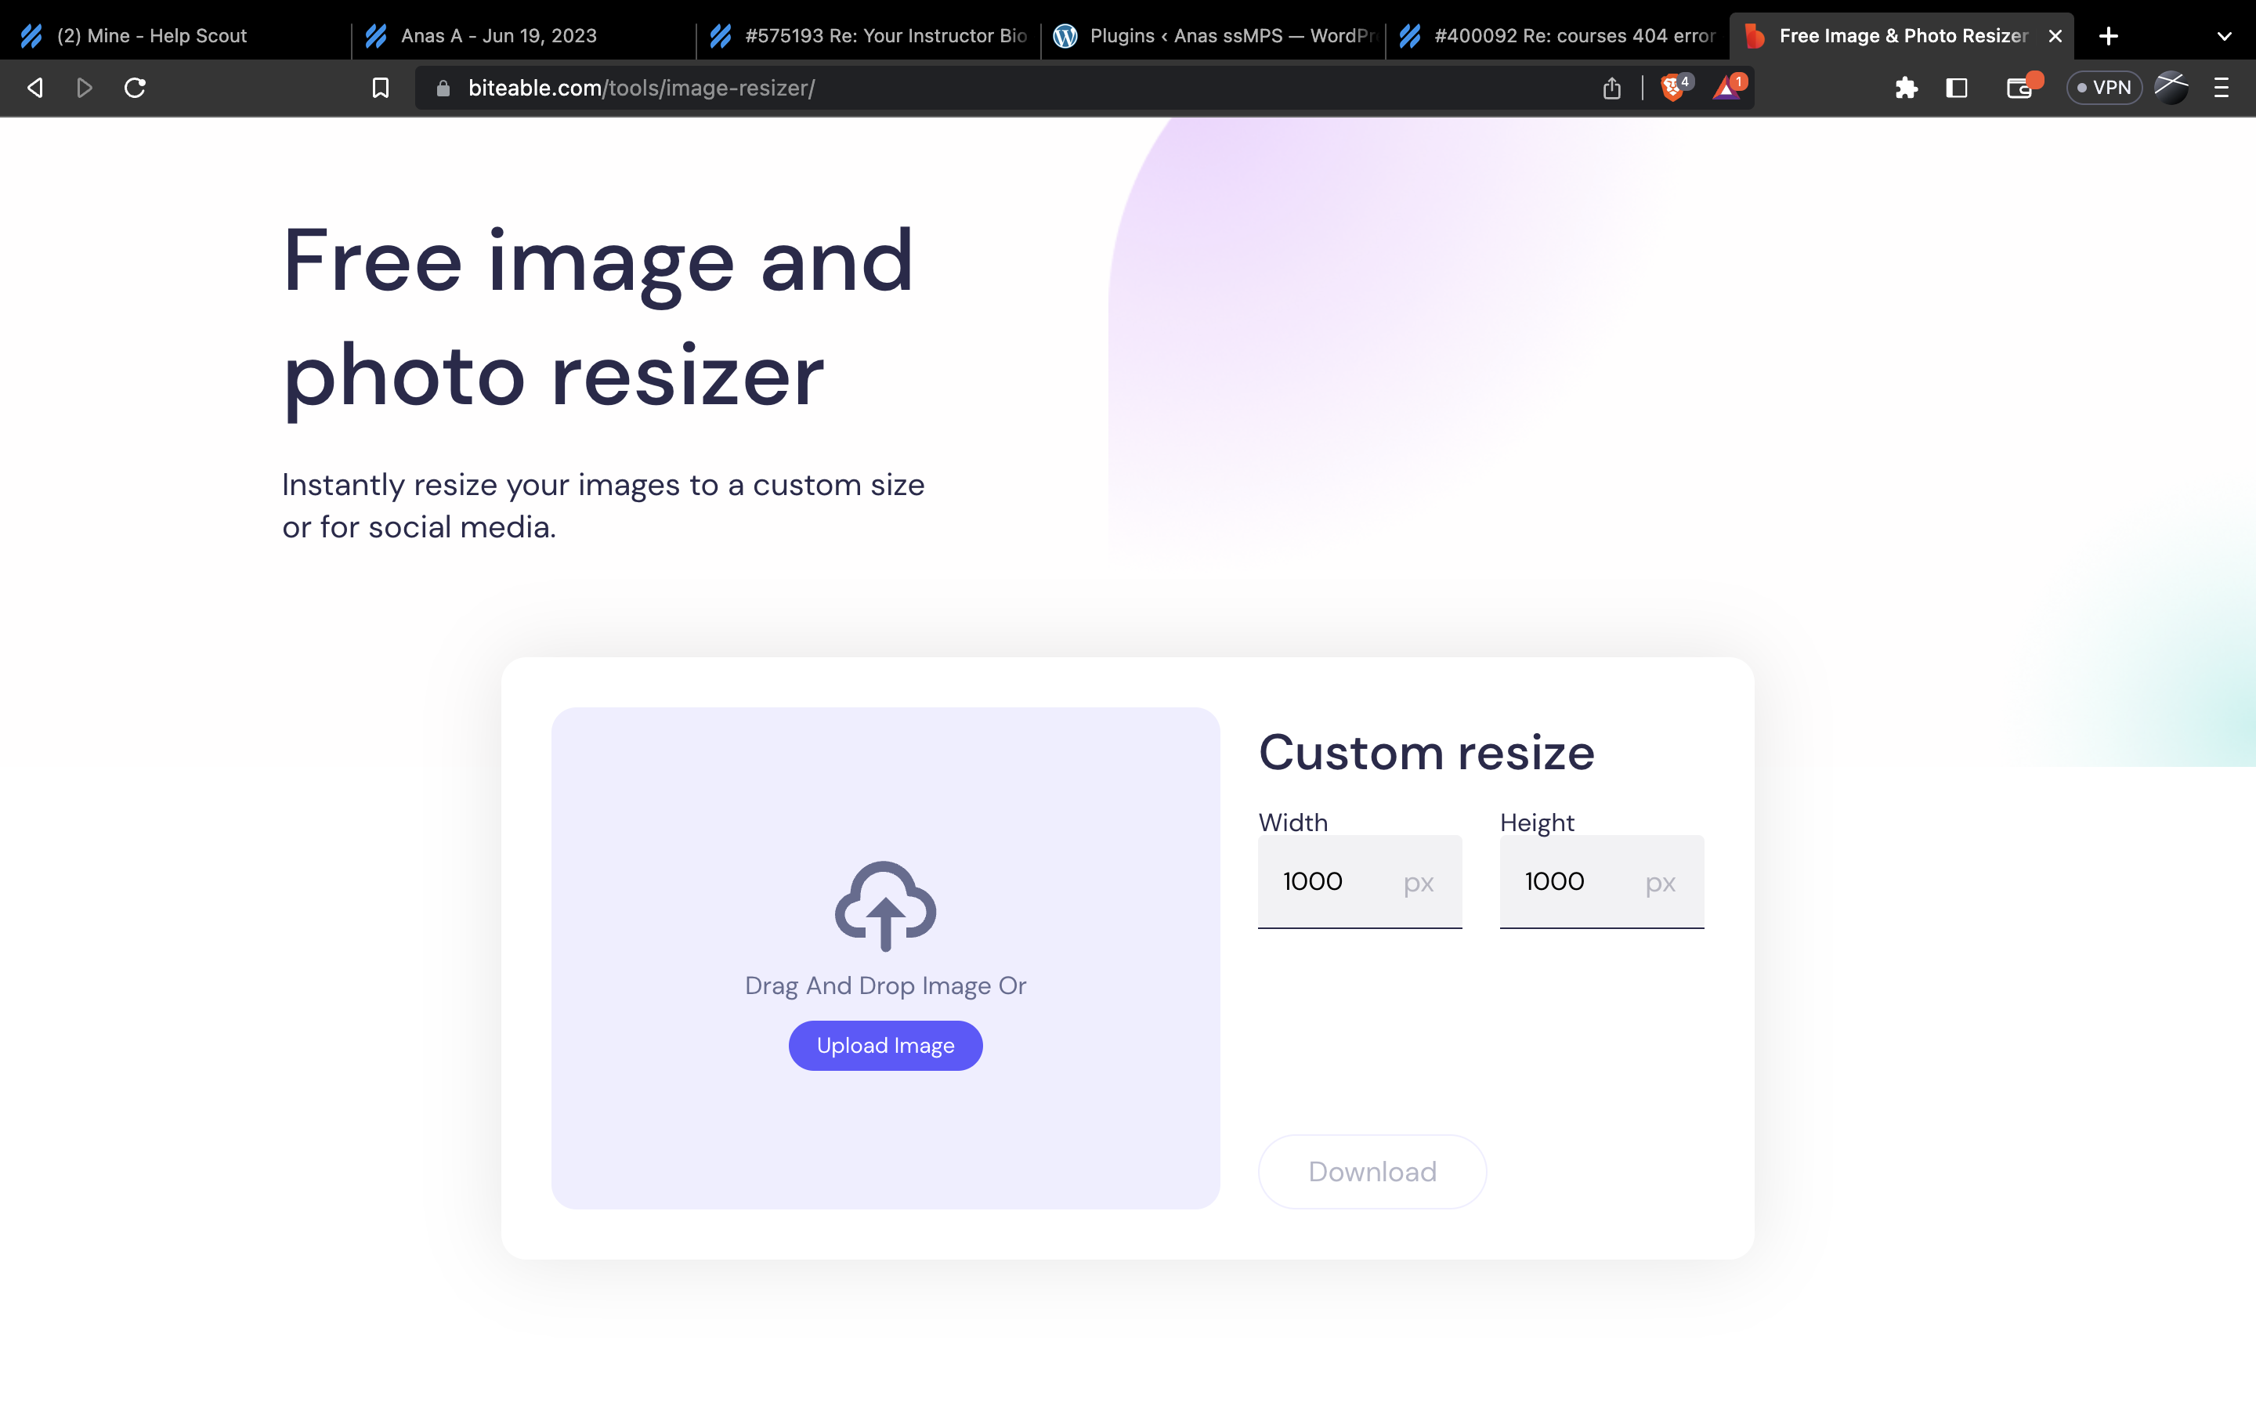2256x1410 pixels.
Task: Click the Width input field
Action: click(1359, 881)
